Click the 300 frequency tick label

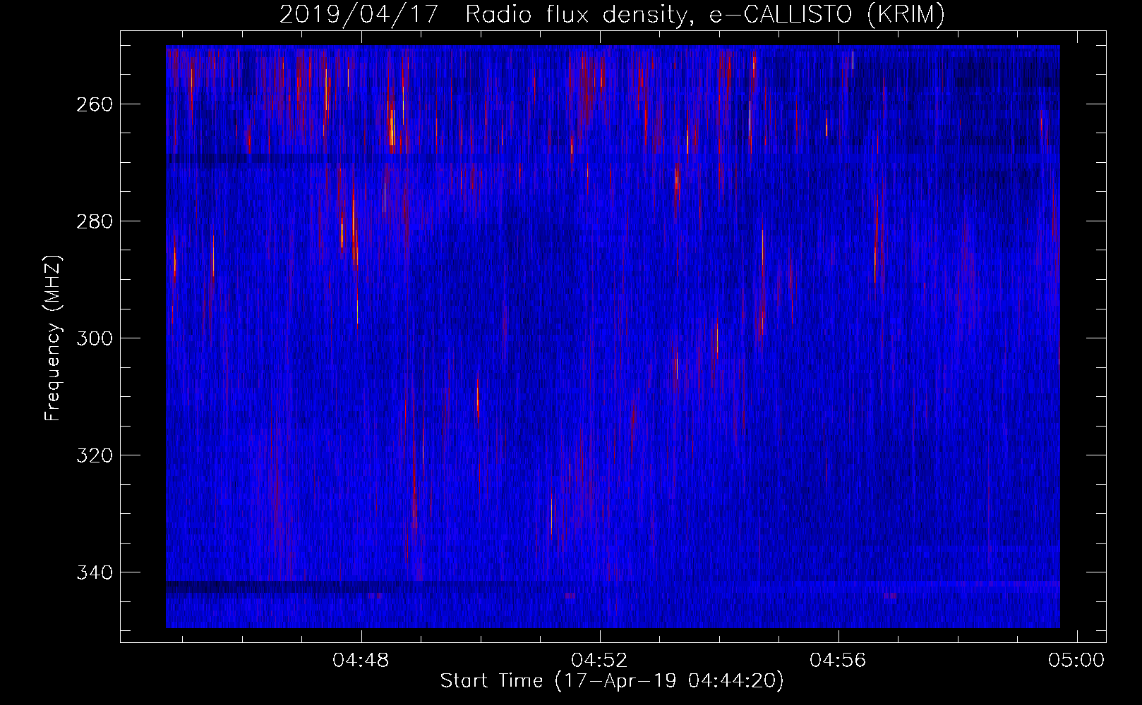pos(95,338)
